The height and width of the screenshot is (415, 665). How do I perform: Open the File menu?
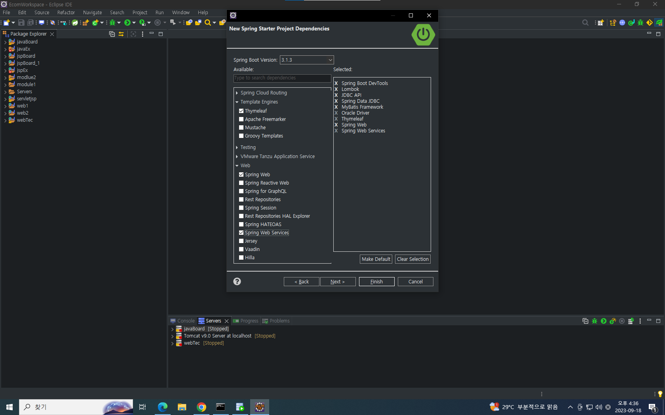tap(6, 13)
